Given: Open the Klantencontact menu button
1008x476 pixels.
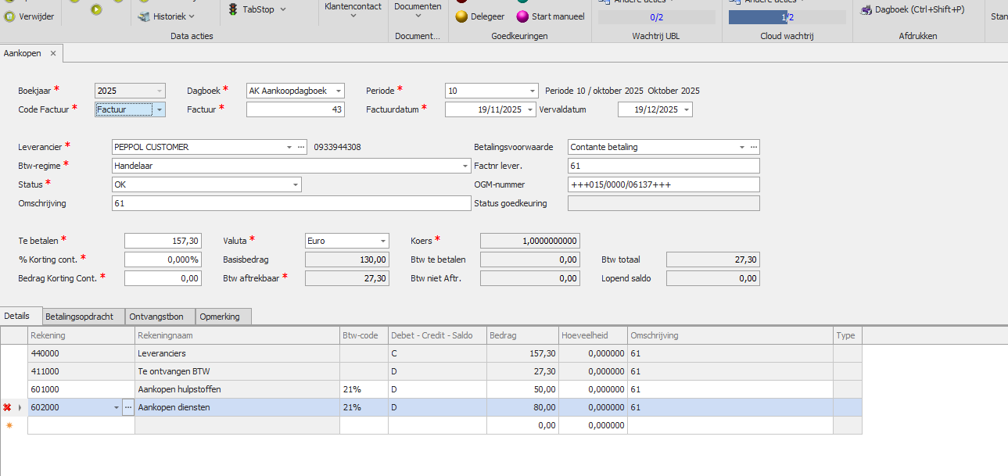Looking at the screenshot, I should (353, 11).
